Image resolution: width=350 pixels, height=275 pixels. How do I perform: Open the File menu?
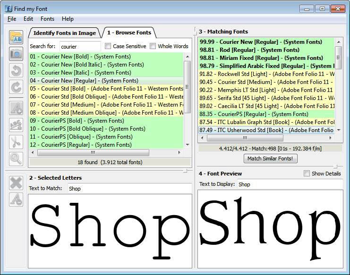point(12,19)
